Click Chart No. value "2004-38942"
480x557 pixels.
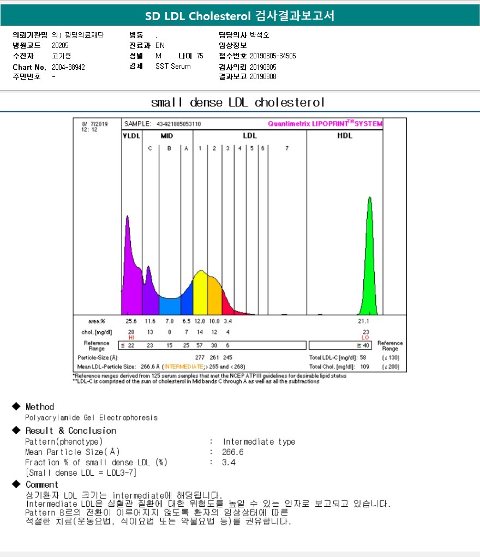pos(68,67)
